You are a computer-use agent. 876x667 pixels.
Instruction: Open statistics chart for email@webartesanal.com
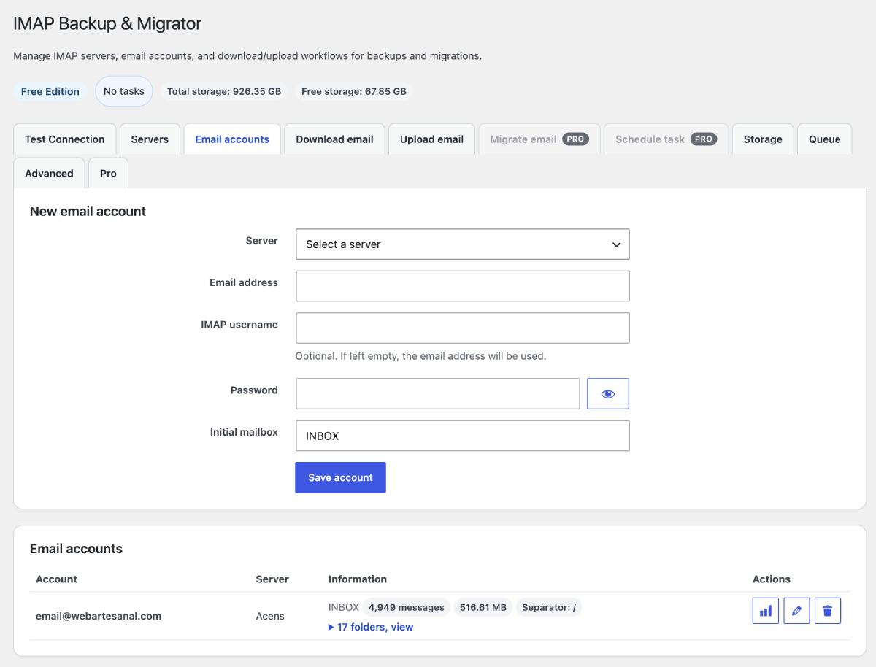(766, 611)
